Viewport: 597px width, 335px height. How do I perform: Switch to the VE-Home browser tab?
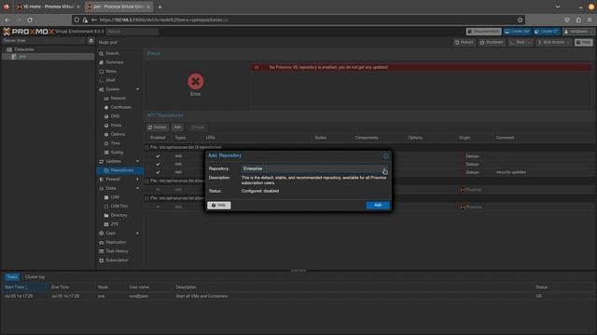(x=48, y=7)
